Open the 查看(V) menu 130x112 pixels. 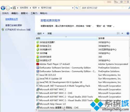[24, 13]
